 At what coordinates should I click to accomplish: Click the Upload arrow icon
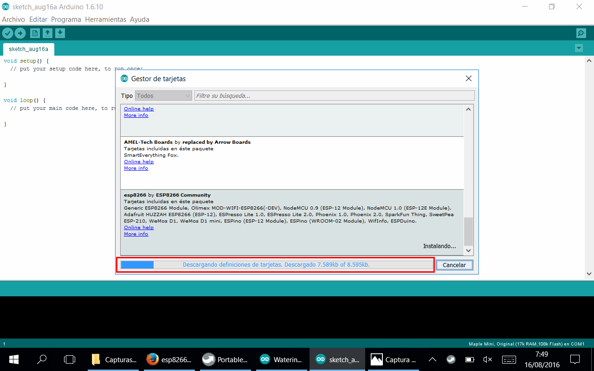pos(20,33)
